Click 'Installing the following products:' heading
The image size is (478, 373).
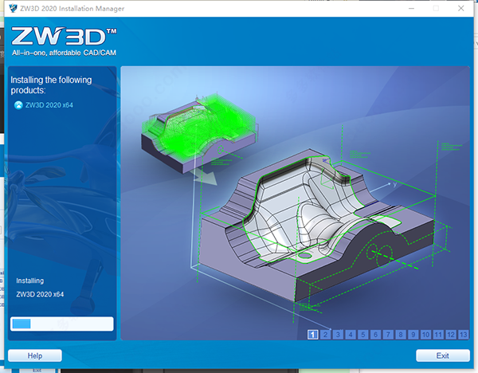pyautogui.click(x=51, y=85)
